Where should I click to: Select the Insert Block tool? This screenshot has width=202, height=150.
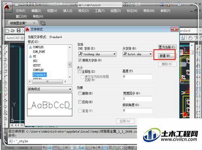6,113
